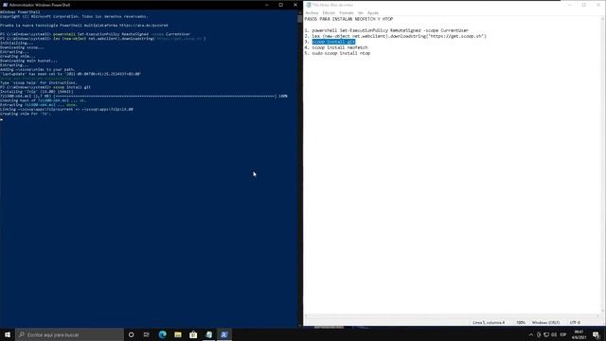The height and width of the screenshot is (341, 606).
Task: Click the PowerShell vertical scrollbar thumb
Action: [299, 19]
